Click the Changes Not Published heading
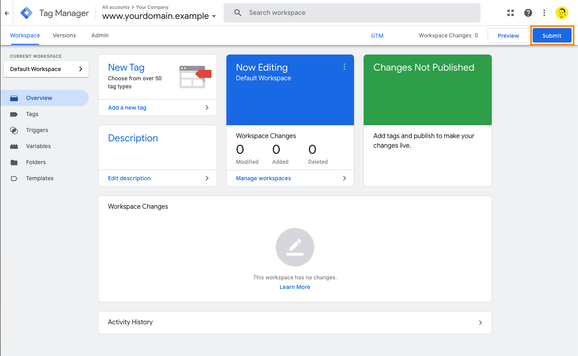Image resolution: width=578 pixels, height=356 pixels. (x=424, y=67)
